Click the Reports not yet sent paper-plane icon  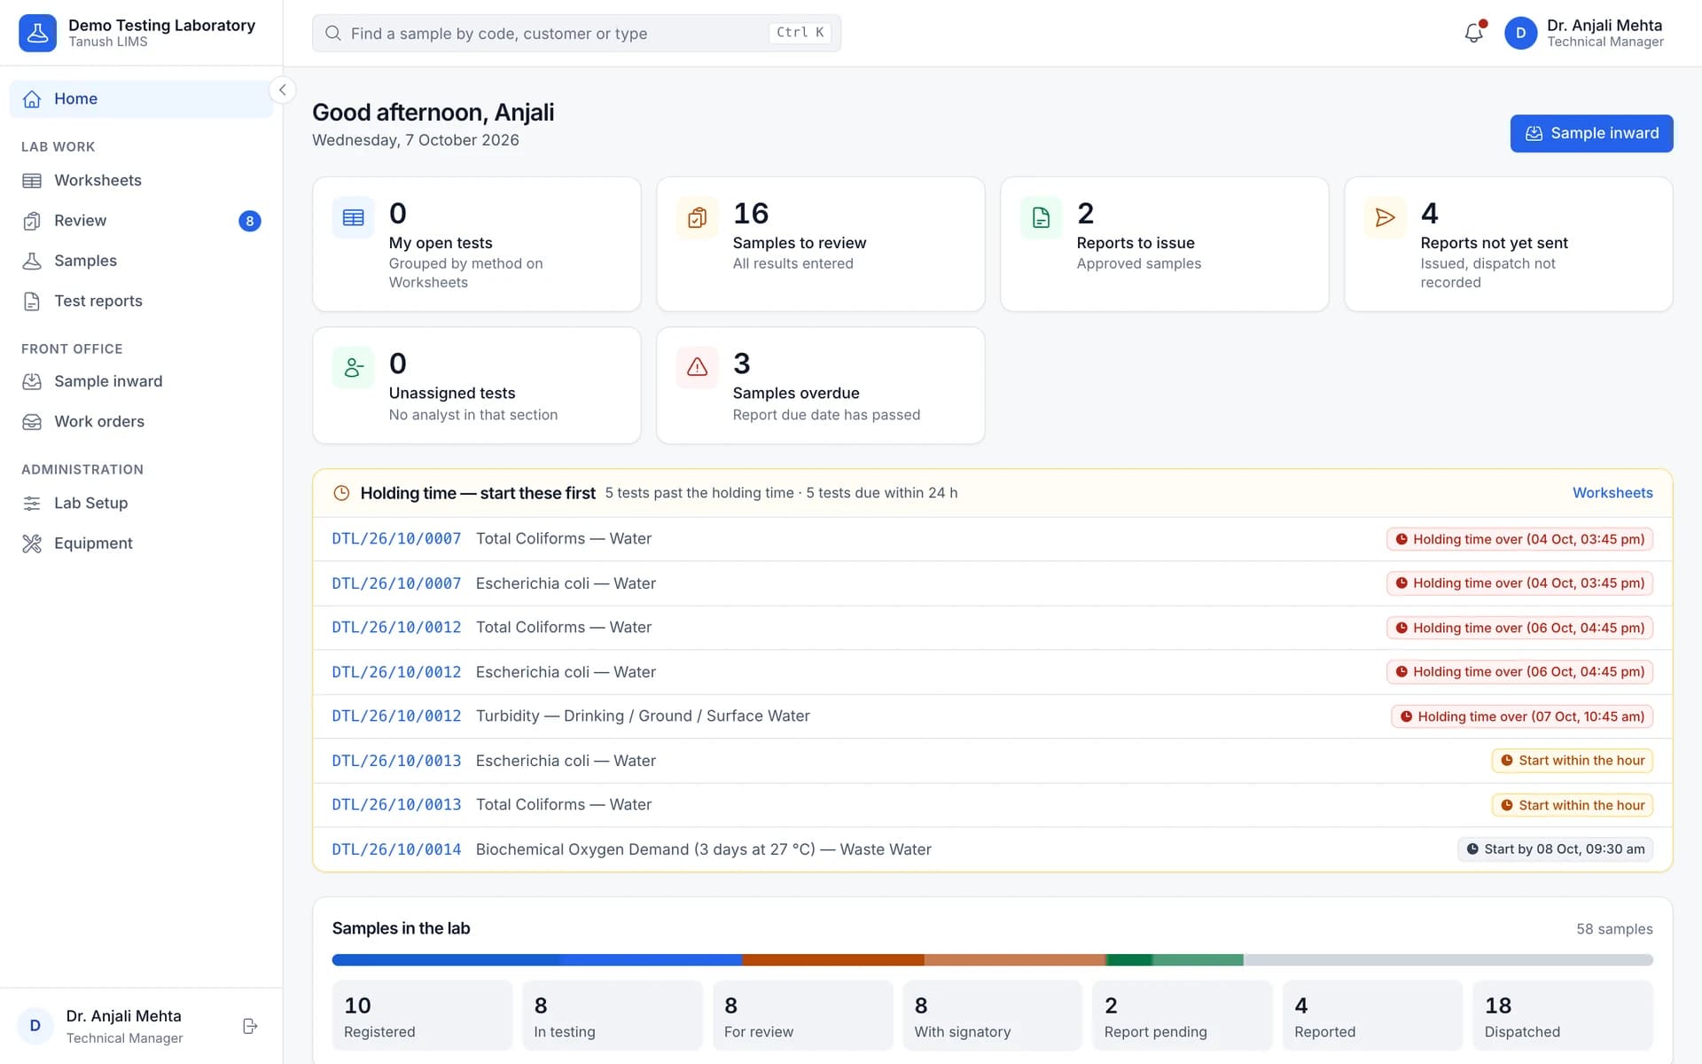tap(1385, 217)
